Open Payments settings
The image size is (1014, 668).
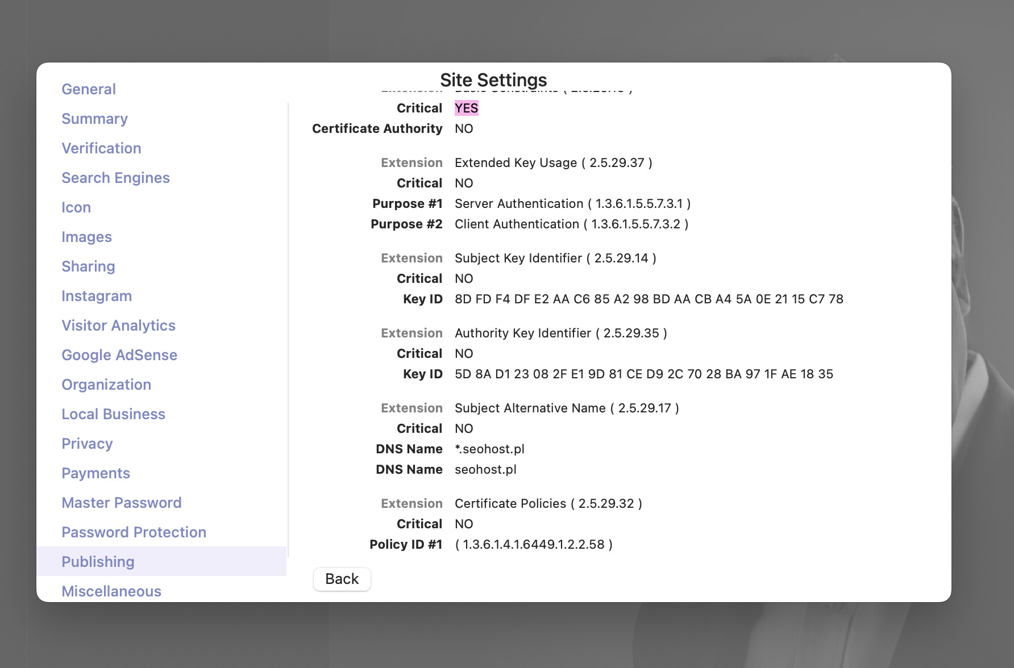coord(95,473)
